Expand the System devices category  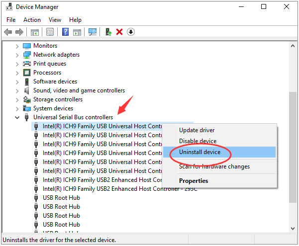[x=17, y=109]
